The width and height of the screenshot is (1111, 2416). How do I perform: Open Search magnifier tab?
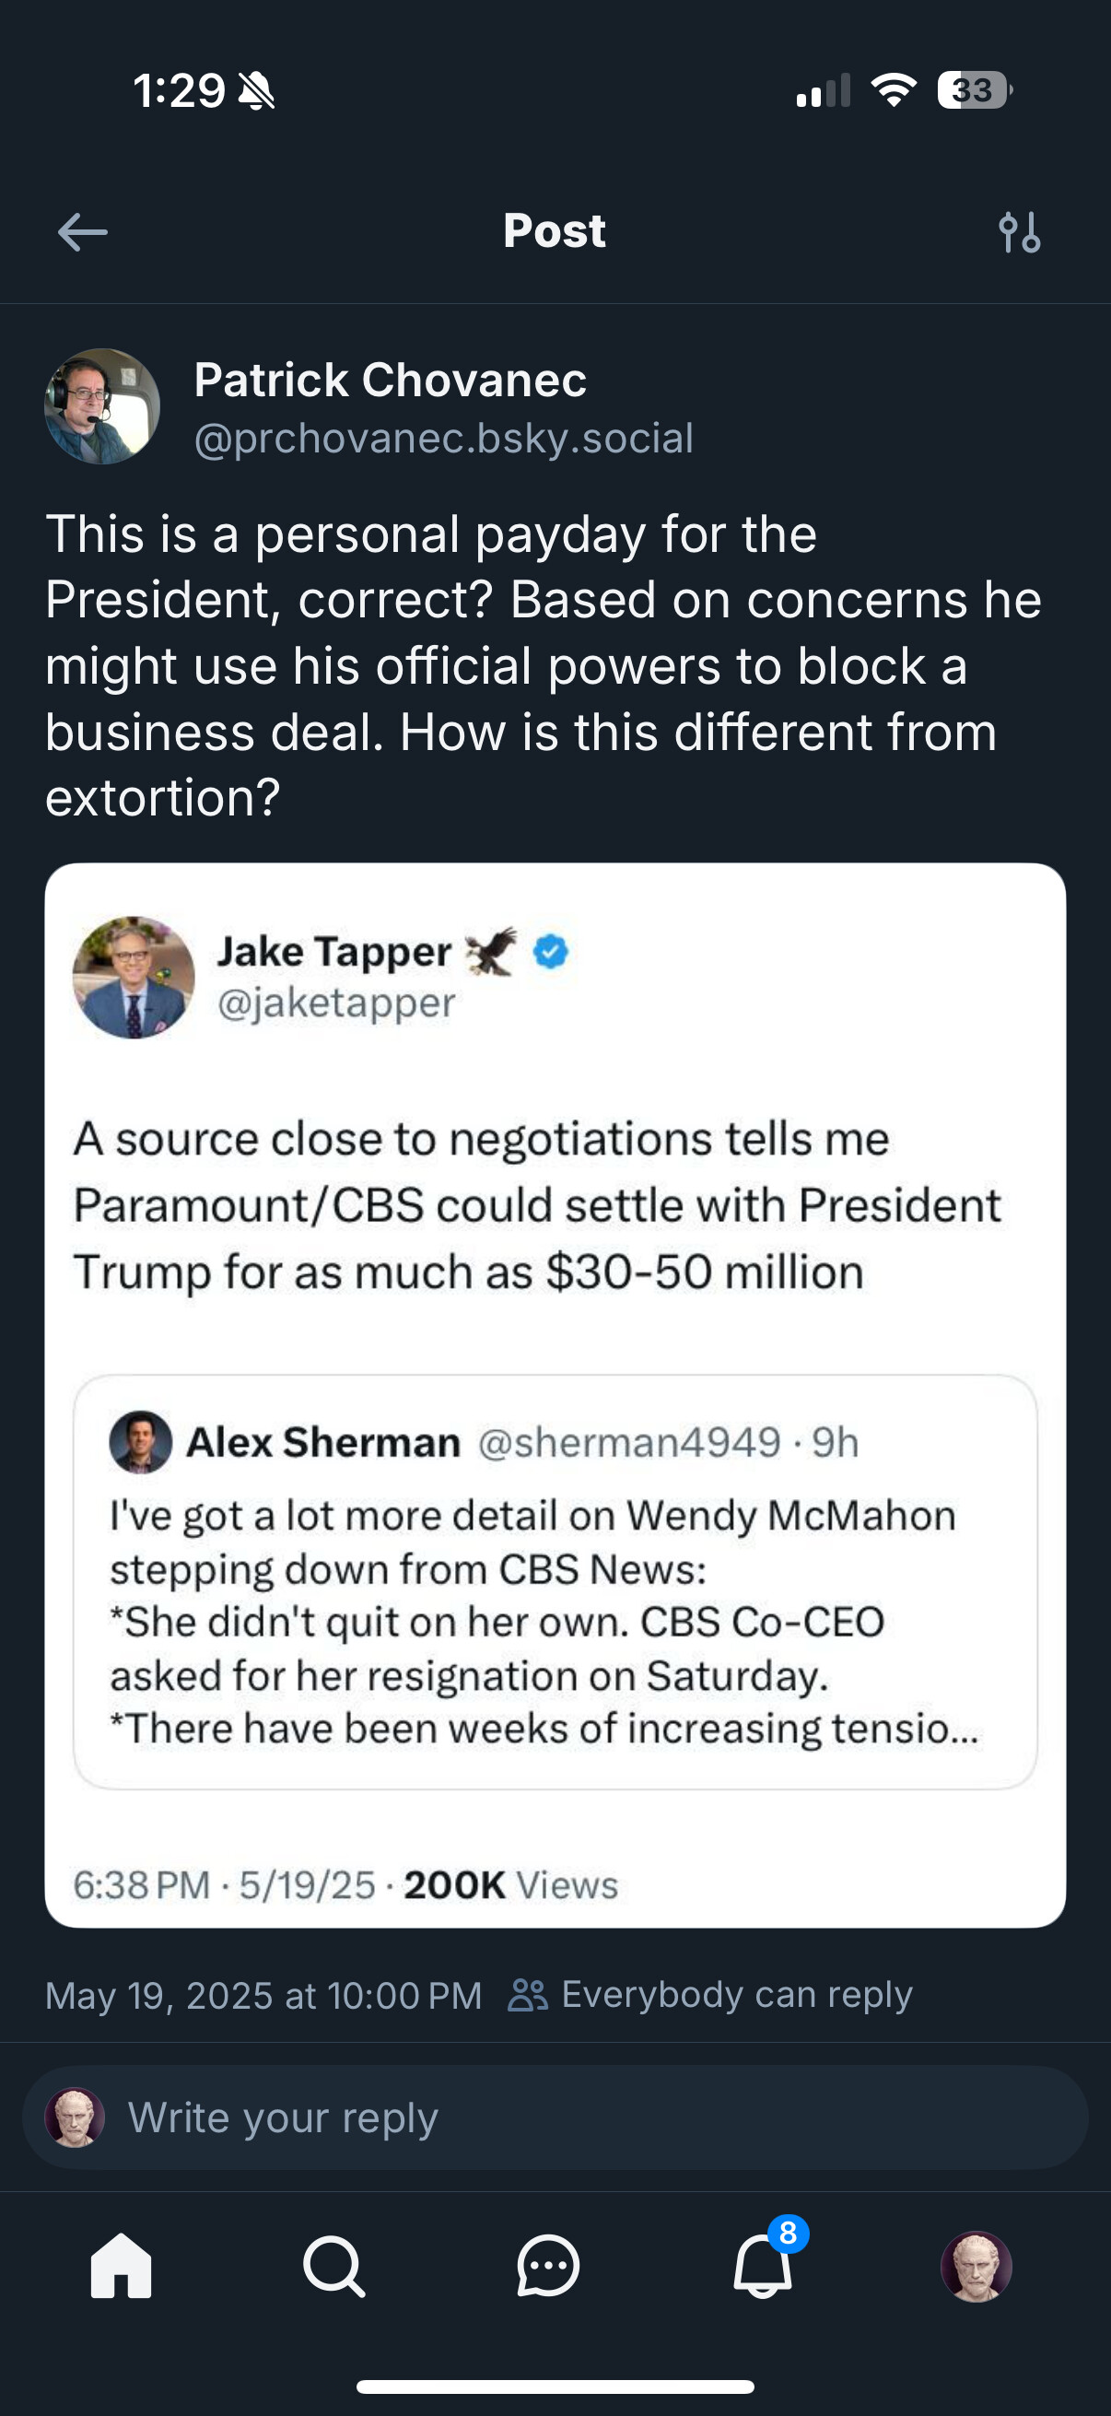[x=333, y=2266]
